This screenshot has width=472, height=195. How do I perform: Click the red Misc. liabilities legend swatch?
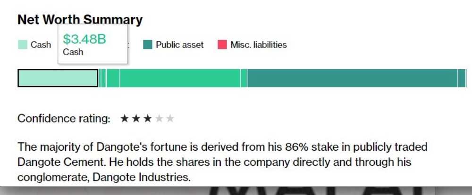tap(222, 45)
